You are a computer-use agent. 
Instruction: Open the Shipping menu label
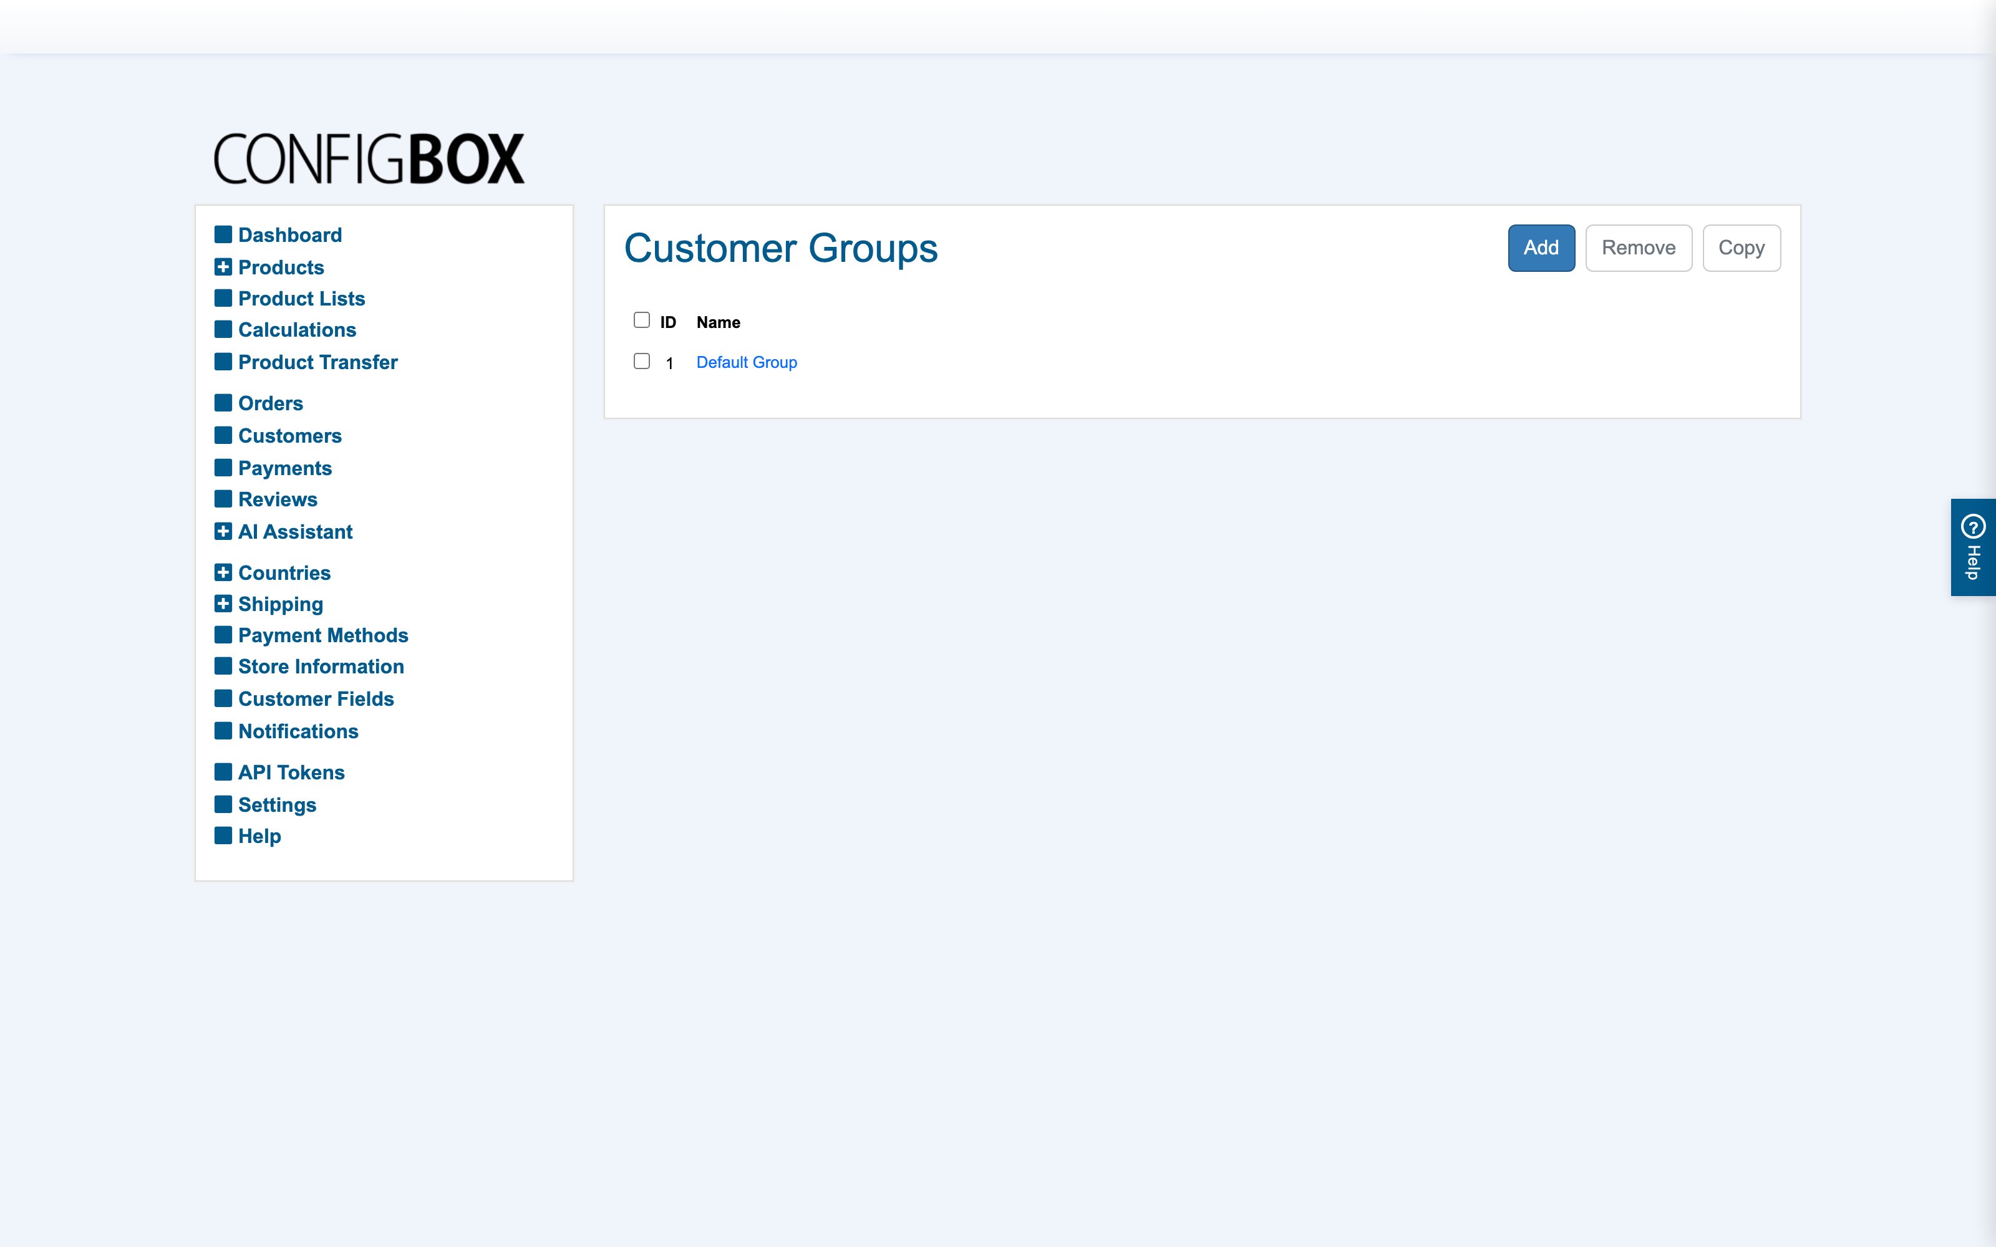(x=281, y=604)
